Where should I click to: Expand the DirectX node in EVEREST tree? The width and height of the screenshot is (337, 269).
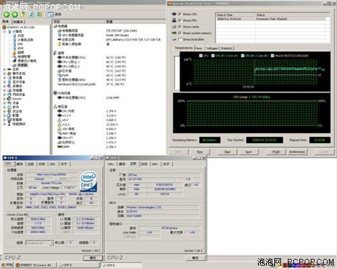[x=4, y=98]
